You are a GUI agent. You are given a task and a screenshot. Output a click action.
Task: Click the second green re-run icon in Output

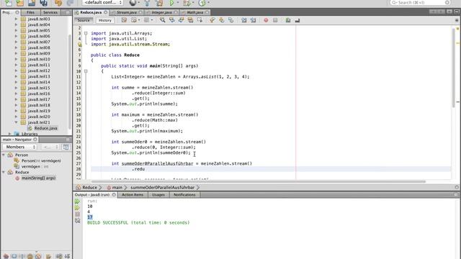tap(77, 208)
